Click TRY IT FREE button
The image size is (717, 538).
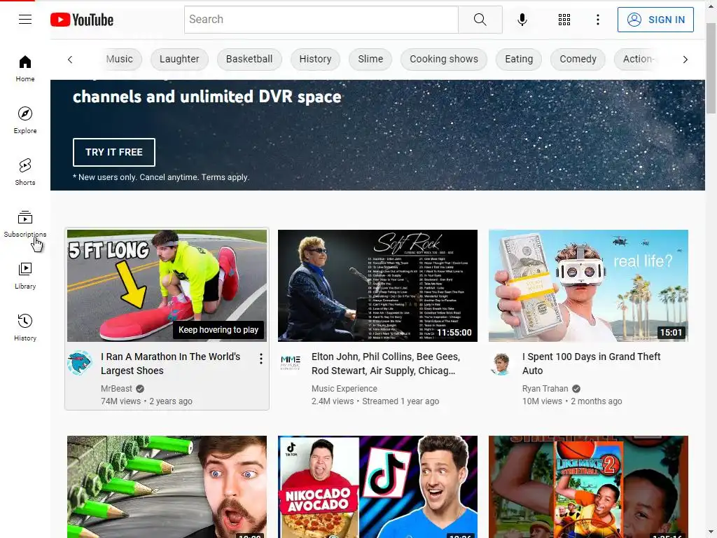point(114,152)
